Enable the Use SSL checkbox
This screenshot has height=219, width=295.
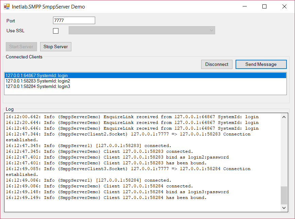tap(56, 31)
